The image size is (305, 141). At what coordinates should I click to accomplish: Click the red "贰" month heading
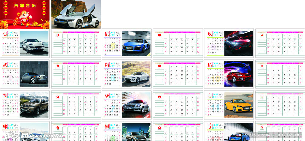5,65
